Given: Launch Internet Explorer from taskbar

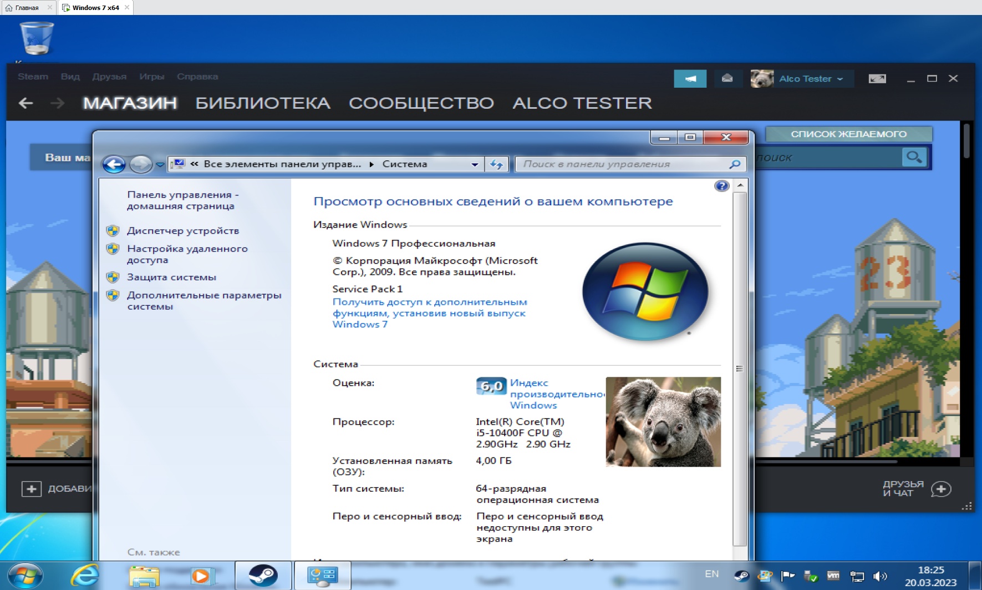Looking at the screenshot, I should click(84, 576).
